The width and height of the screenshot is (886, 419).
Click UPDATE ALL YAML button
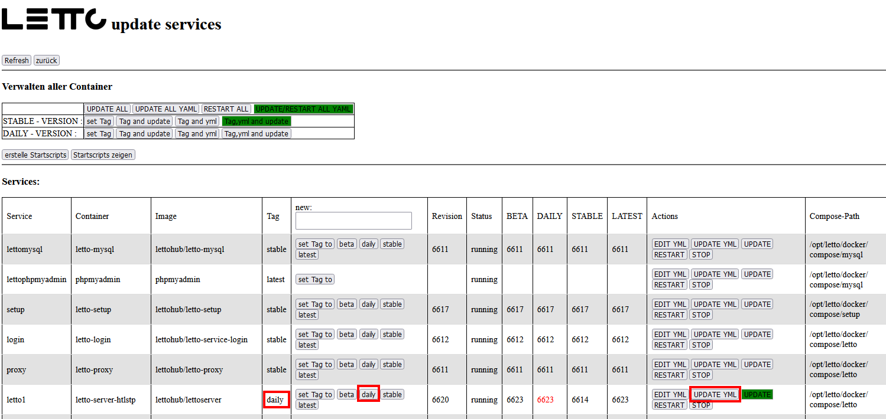pos(165,109)
